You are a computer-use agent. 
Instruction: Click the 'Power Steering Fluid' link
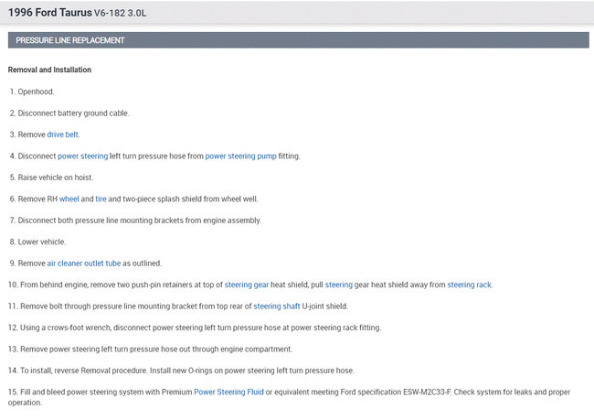(x=228, y=392)
